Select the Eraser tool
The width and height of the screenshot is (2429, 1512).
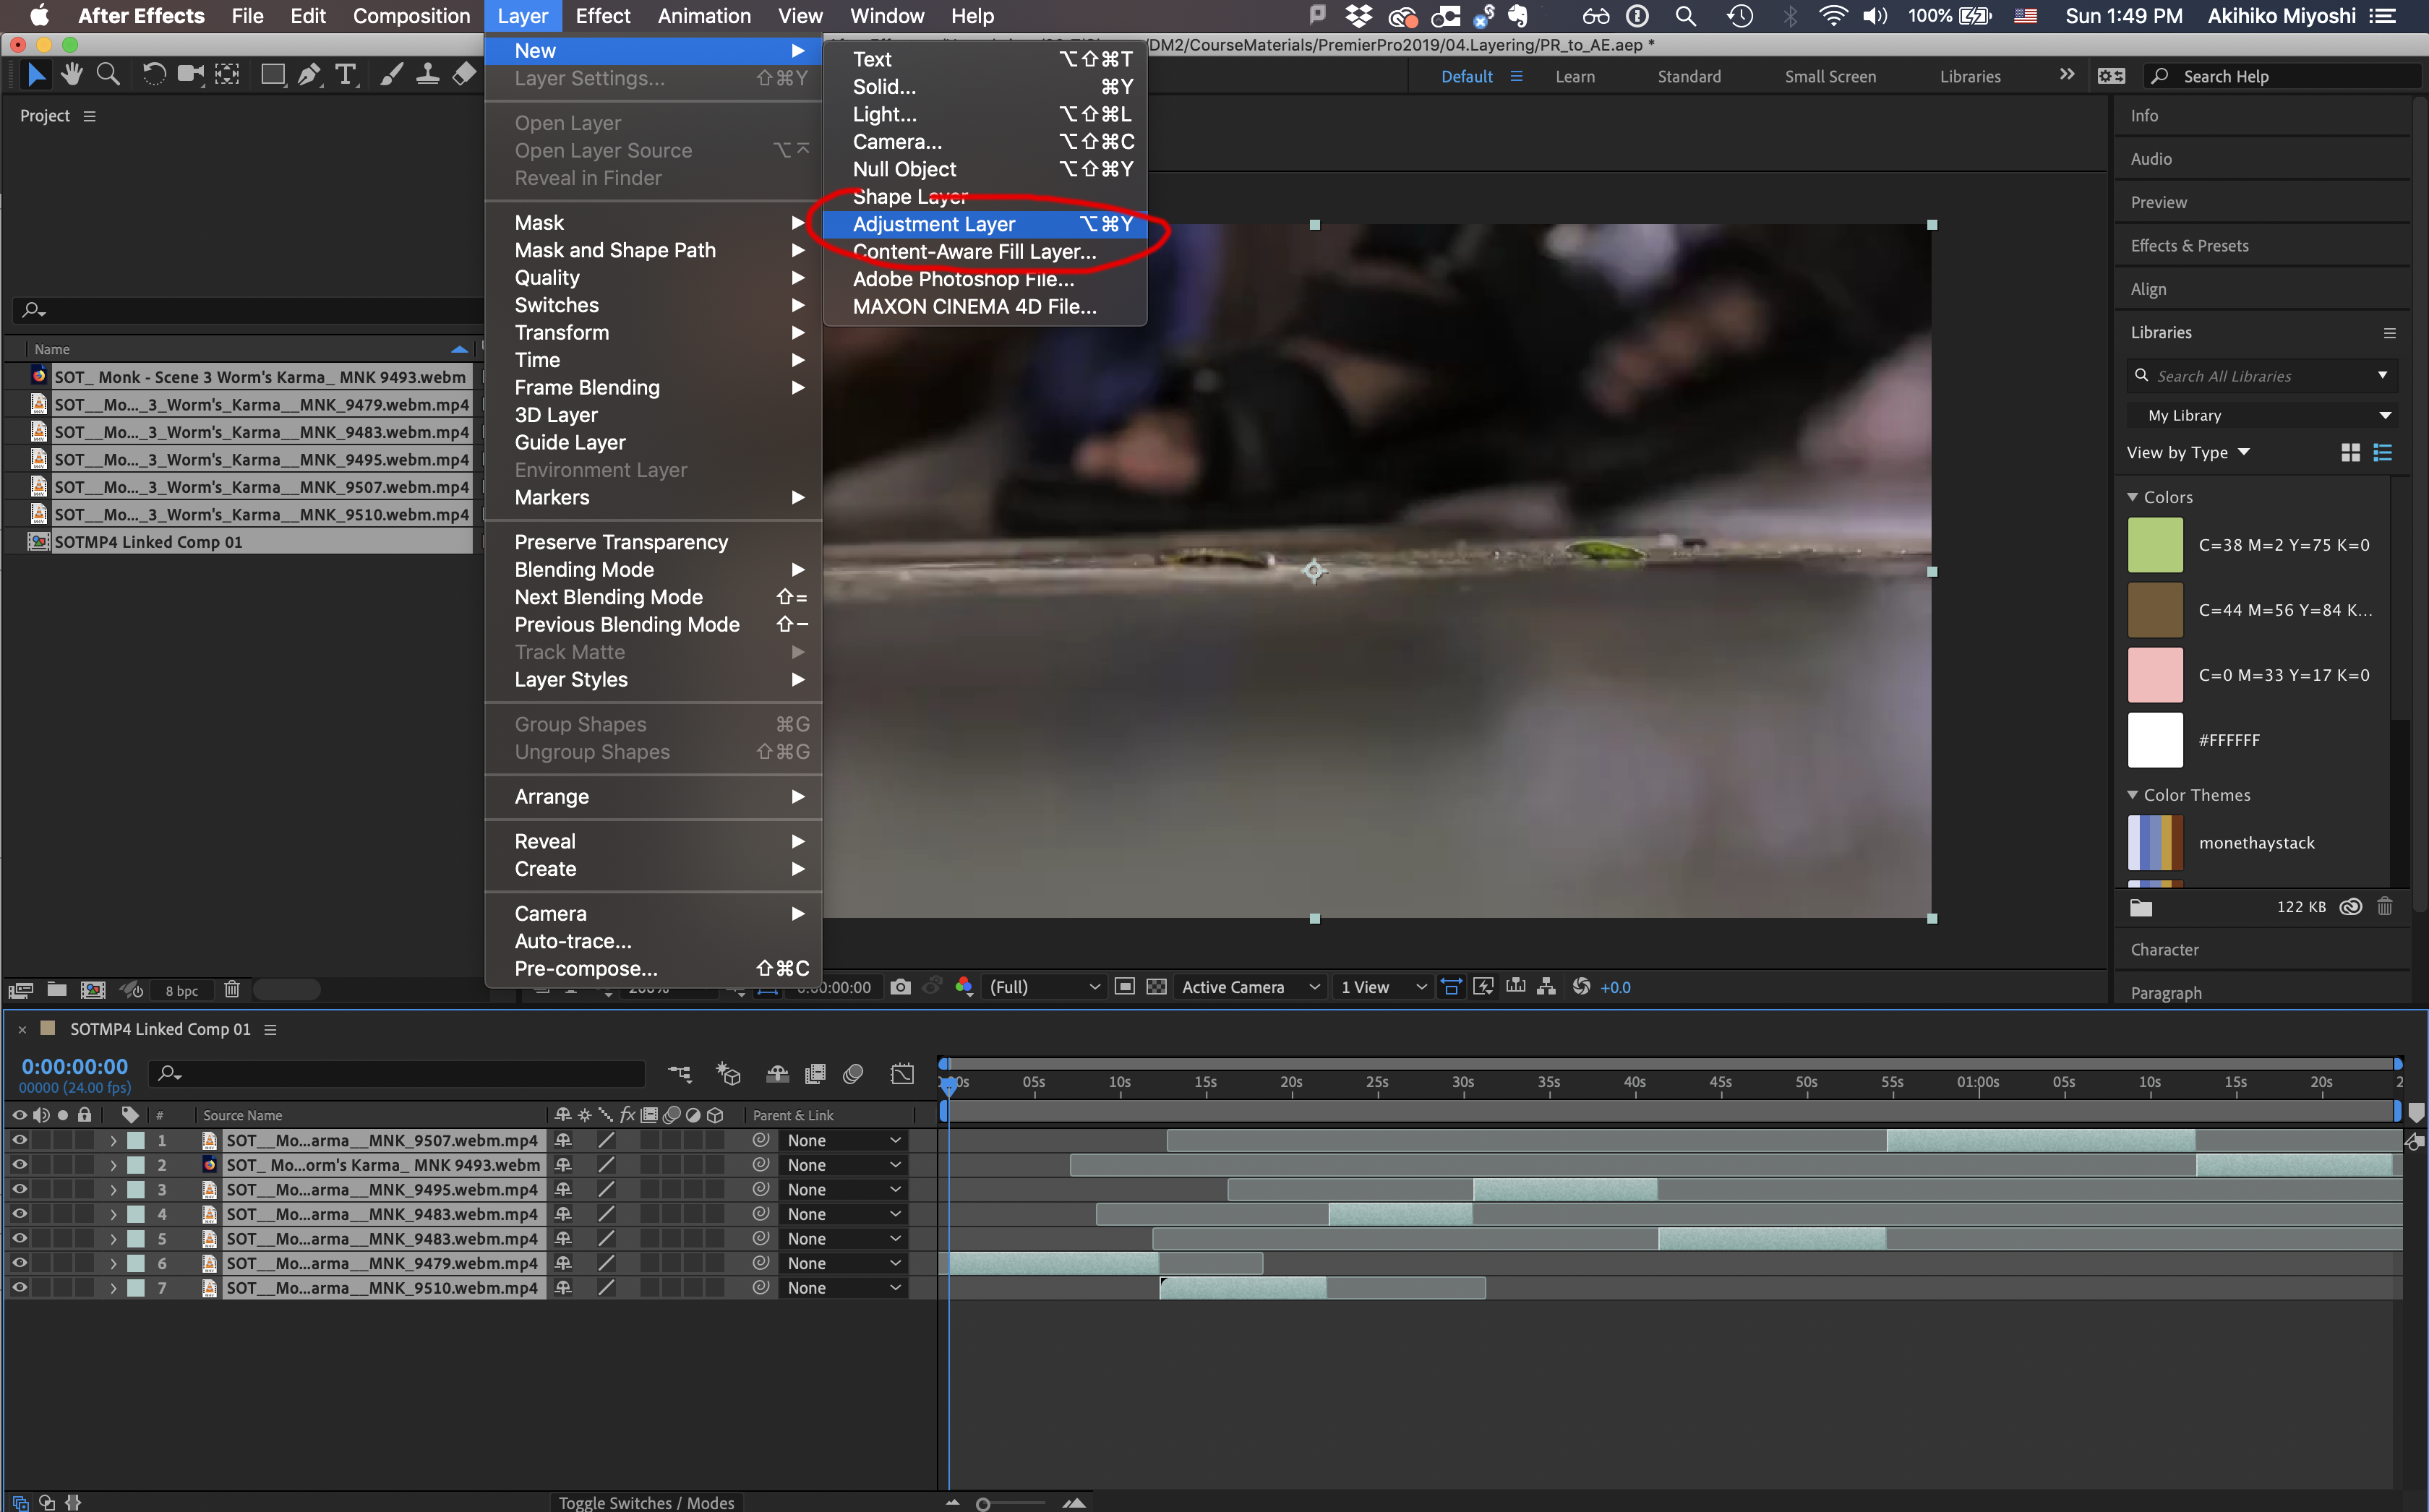click(x=464, y=75)
